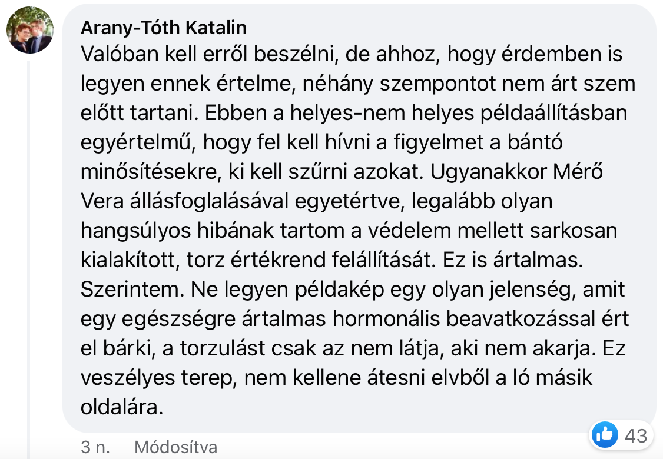
Task: Open the 43 reactions count
Action: tap(635, 436)
